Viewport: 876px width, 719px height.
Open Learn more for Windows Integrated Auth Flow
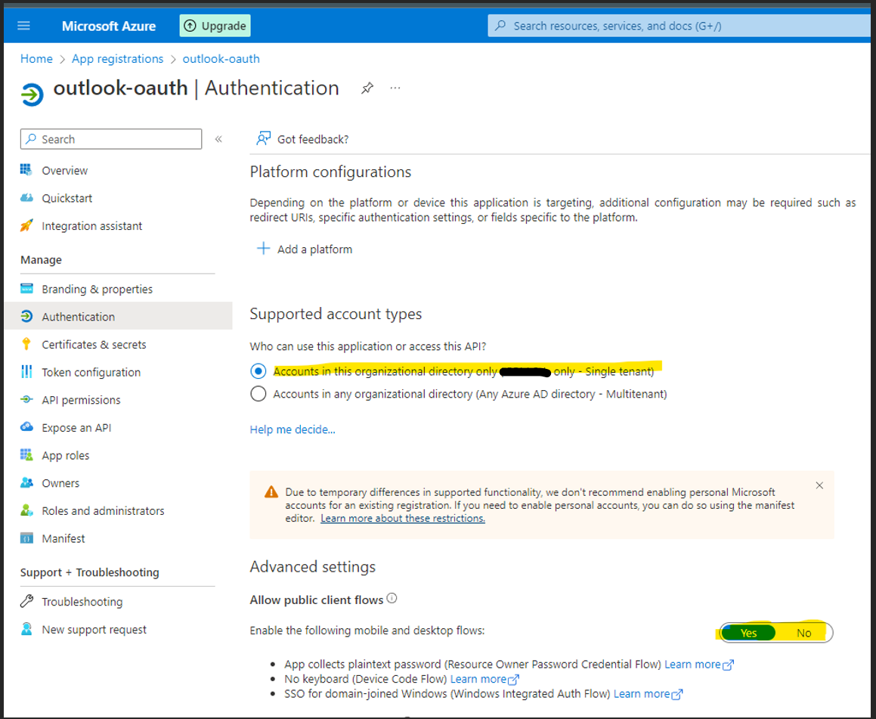coord(648,694)
